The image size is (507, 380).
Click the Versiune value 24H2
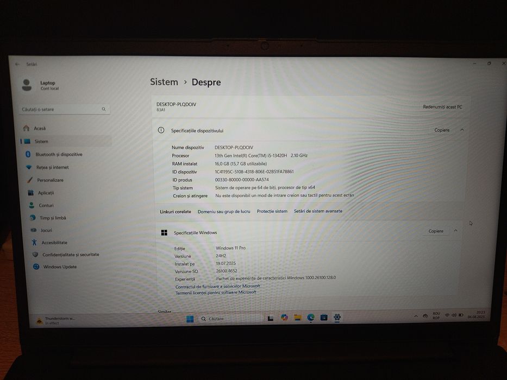[x=221, y=256]
